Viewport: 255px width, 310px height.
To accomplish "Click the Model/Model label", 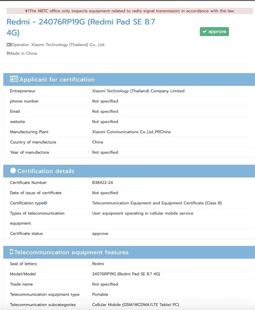I will [x=23, y=274].
